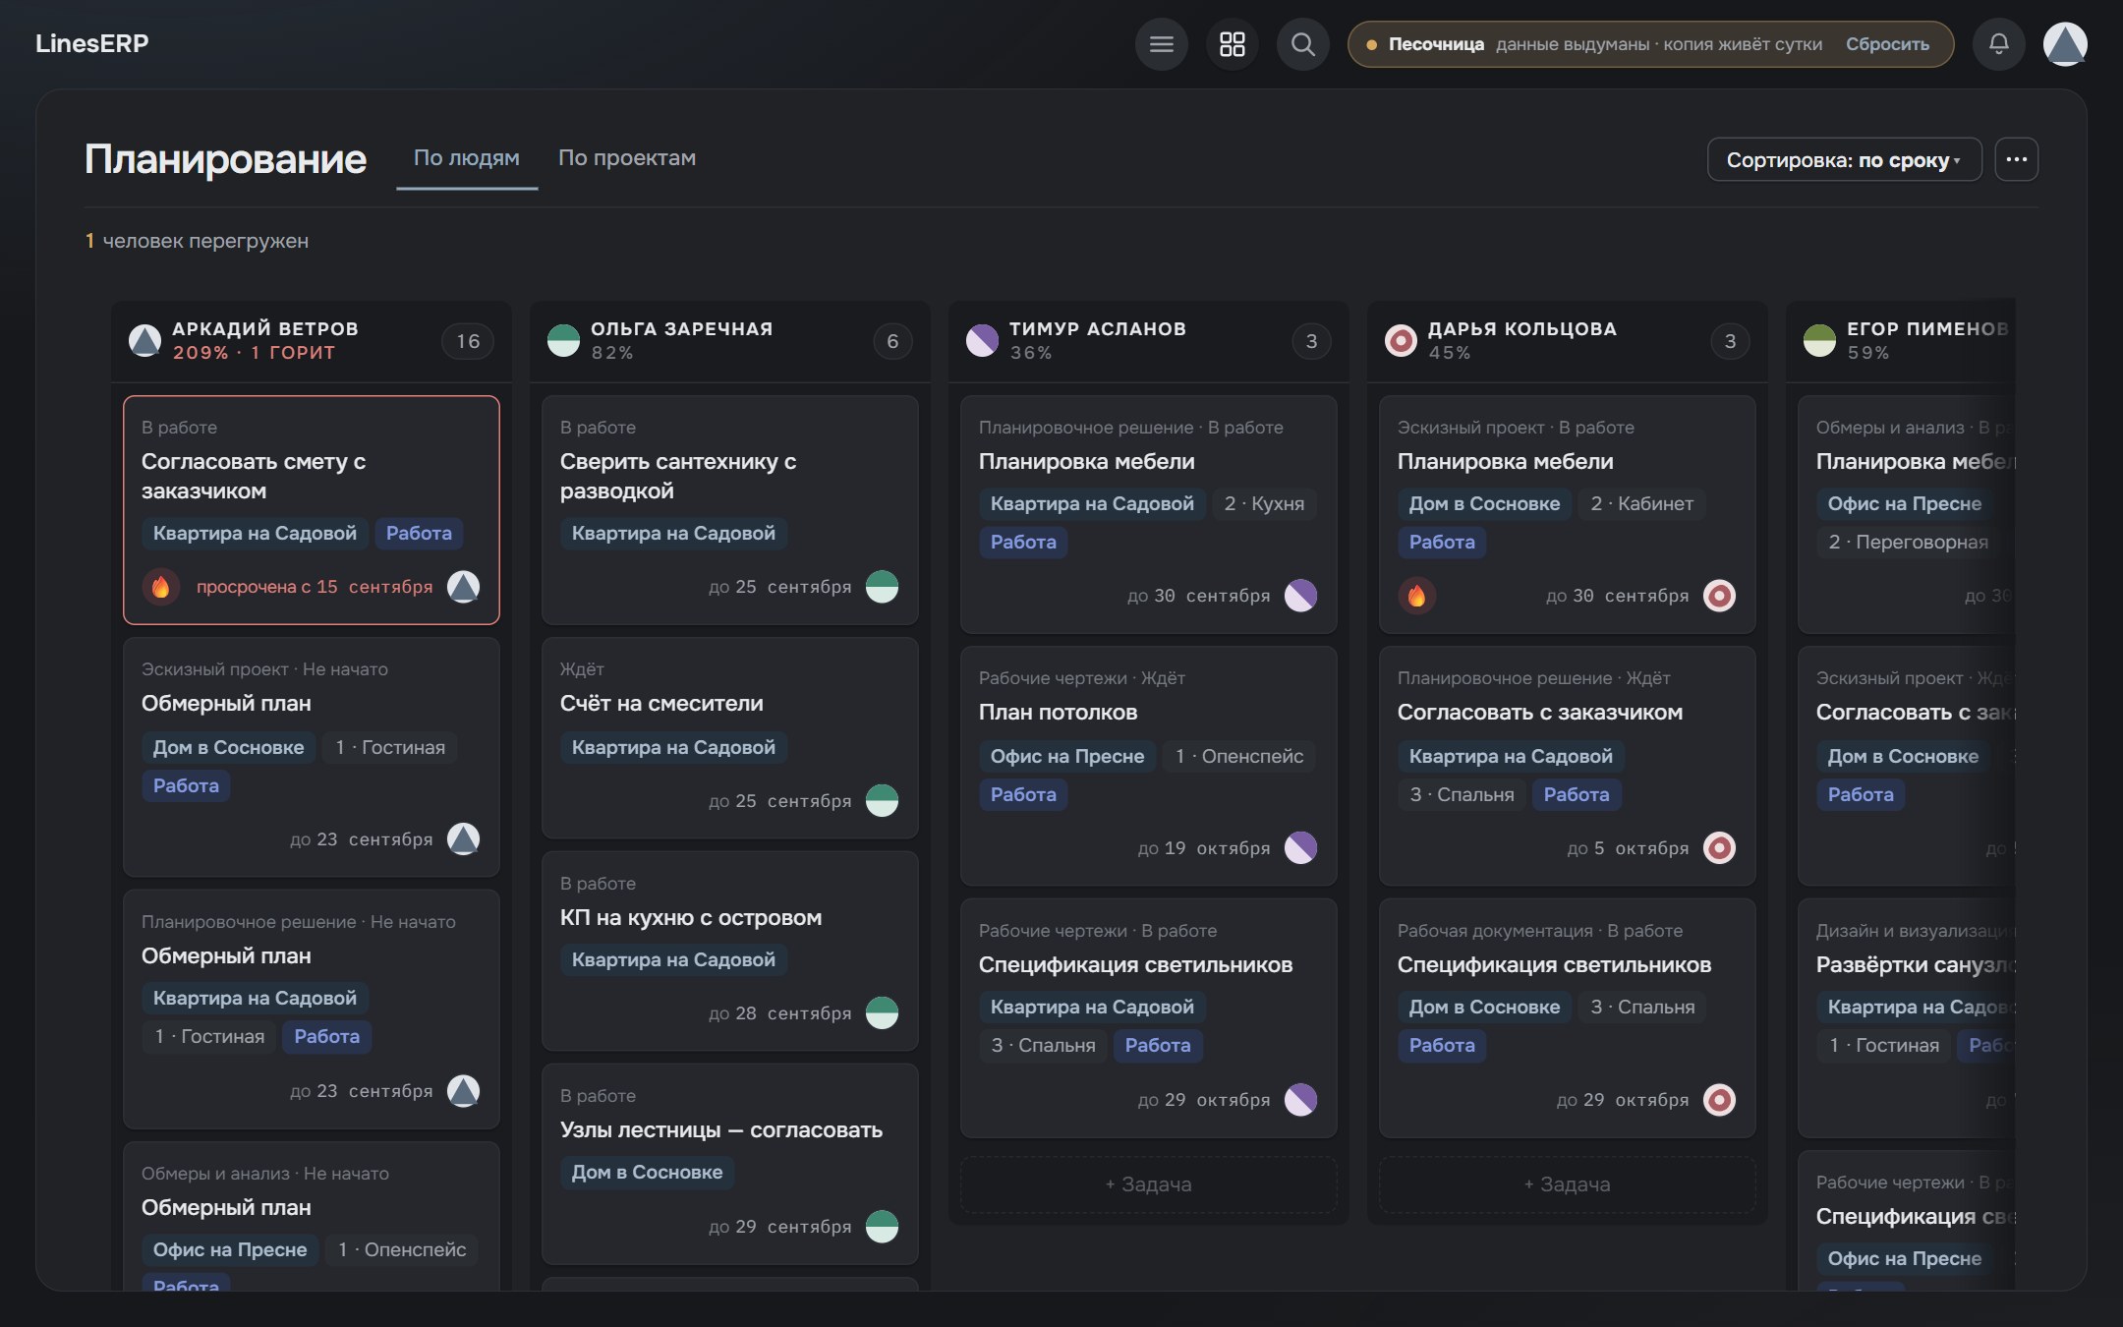
Task: Add task in Дарья Кольцова column
Action: [x=1567, y=1184]
